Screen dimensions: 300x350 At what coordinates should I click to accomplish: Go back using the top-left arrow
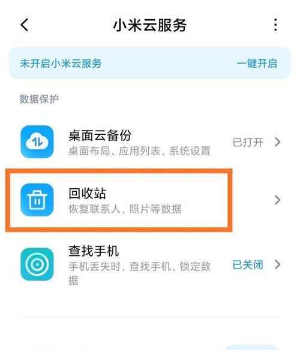[25, 25]
